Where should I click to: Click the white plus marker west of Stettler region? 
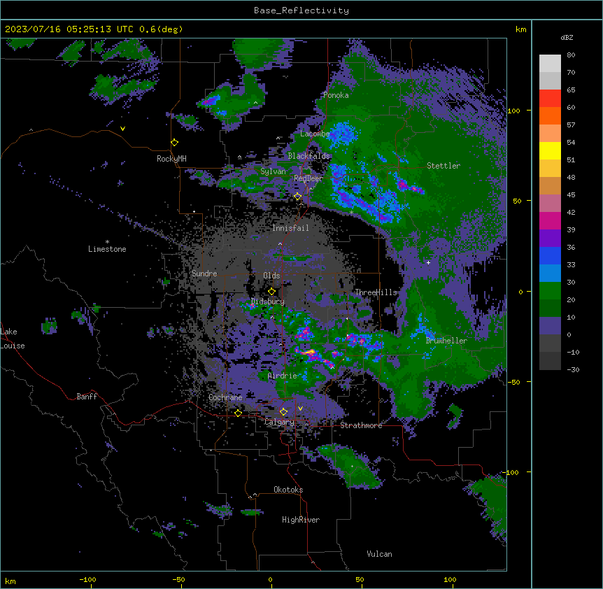coord(428,262)
